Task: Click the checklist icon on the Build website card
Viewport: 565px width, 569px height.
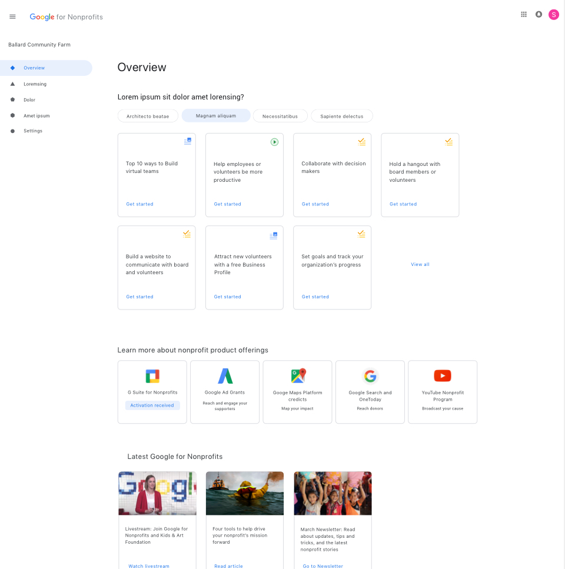Action: point(187,234)
